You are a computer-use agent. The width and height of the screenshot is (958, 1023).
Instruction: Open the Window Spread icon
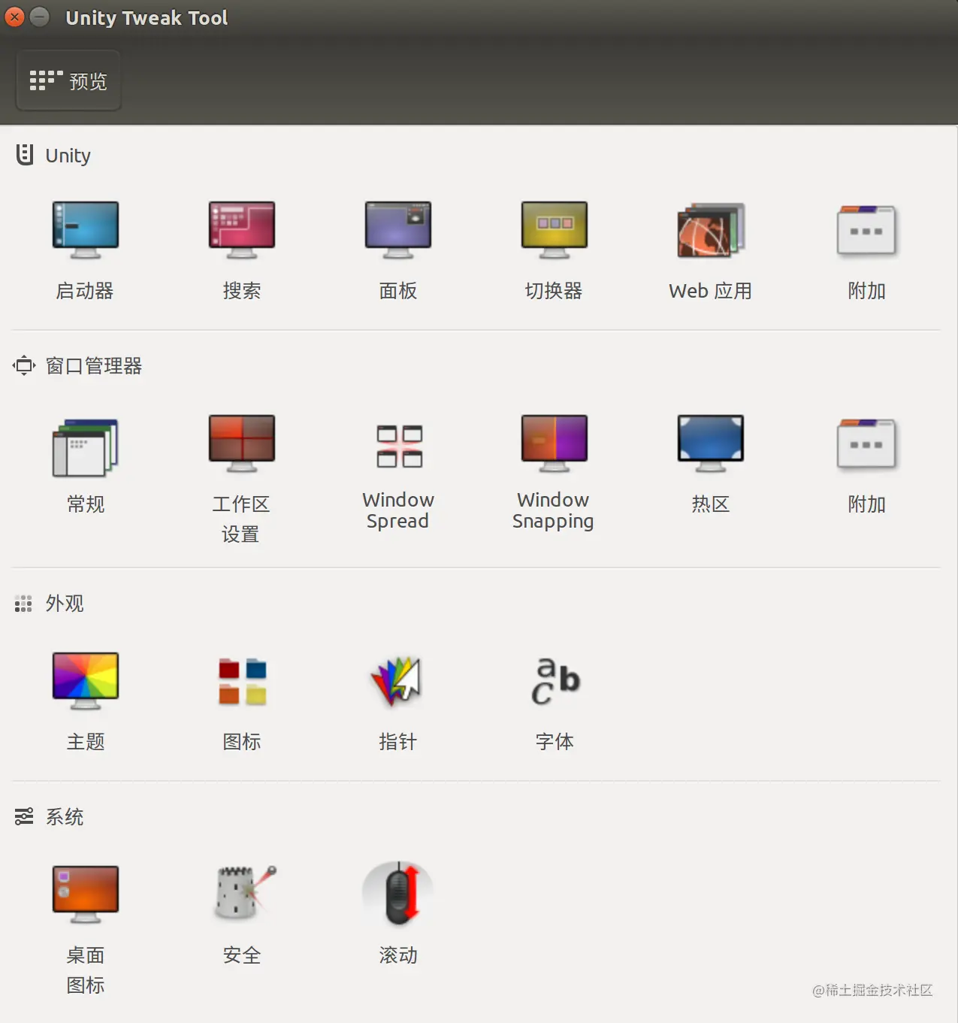point(399,446)
